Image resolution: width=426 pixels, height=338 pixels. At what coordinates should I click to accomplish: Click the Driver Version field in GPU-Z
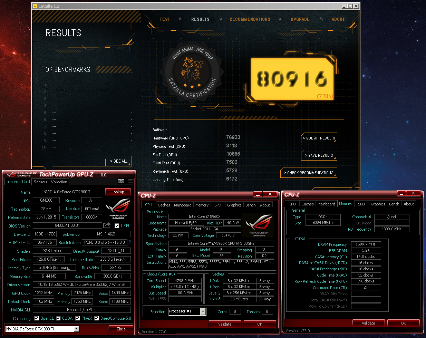[82, 284]
